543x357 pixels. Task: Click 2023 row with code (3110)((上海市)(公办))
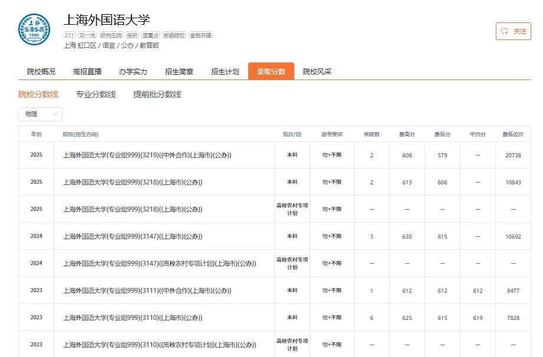click(275, 318)
